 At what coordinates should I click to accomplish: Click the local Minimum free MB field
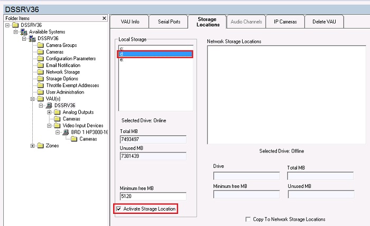[x=153, y=196]
